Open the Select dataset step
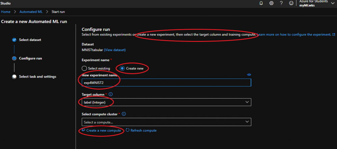The height and width of the screenshot is (149, 337). 30,40
